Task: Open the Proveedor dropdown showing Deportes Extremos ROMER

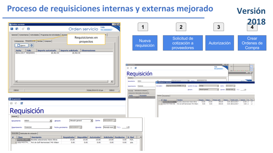Action: coord(185,86)
